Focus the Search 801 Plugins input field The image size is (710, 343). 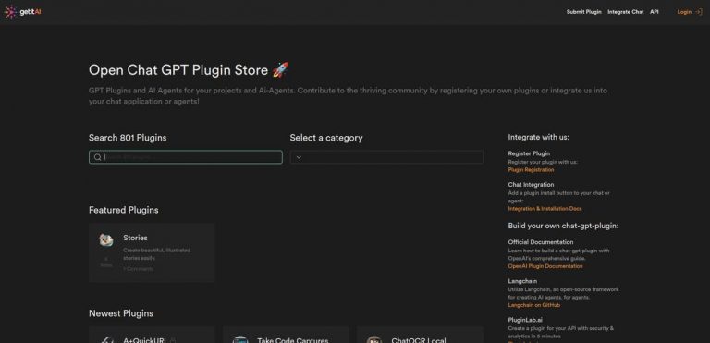point(186,157)
